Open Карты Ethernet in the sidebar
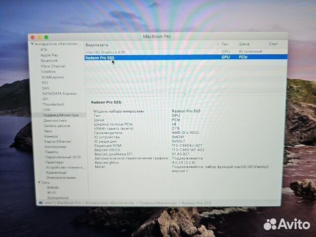The width and height of the screenshot is (316, 237). [x=58, y=142]
